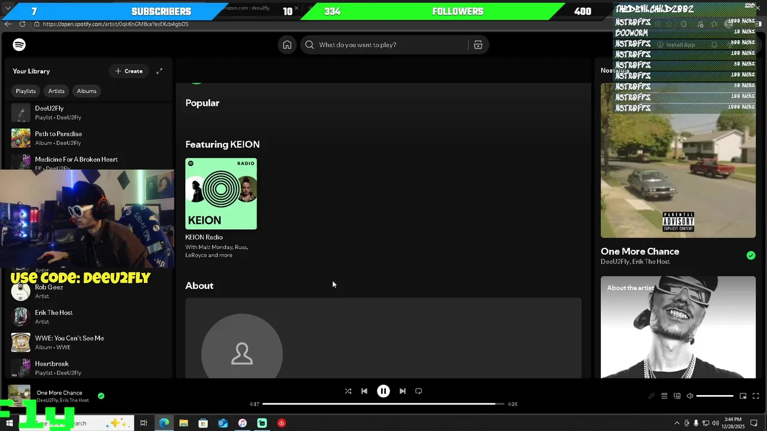Image resolution: width=767 pixels, height=431 pixels.
Task: Click the search magnifier icon
Action: point(309,45)
